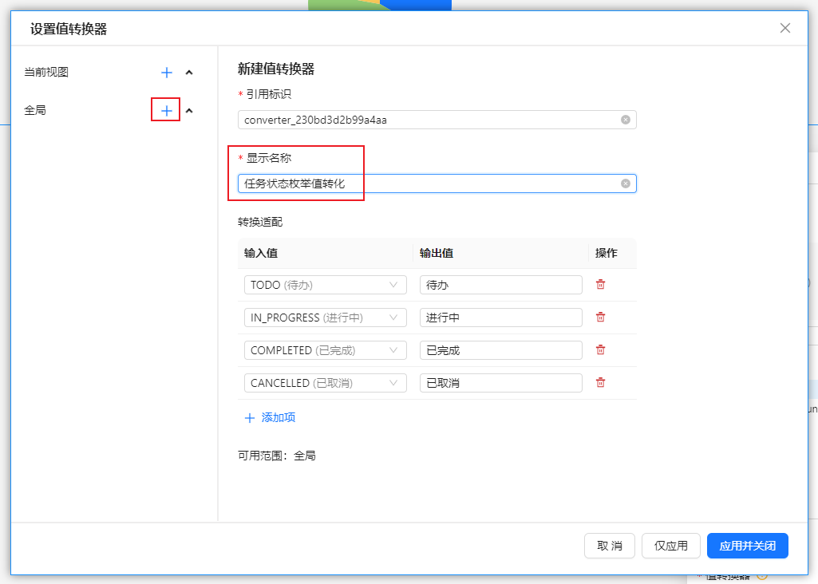818x584 pixels.
Task: Open the IN_PROGRESS input value dropdown
Action: coord(324,317)
